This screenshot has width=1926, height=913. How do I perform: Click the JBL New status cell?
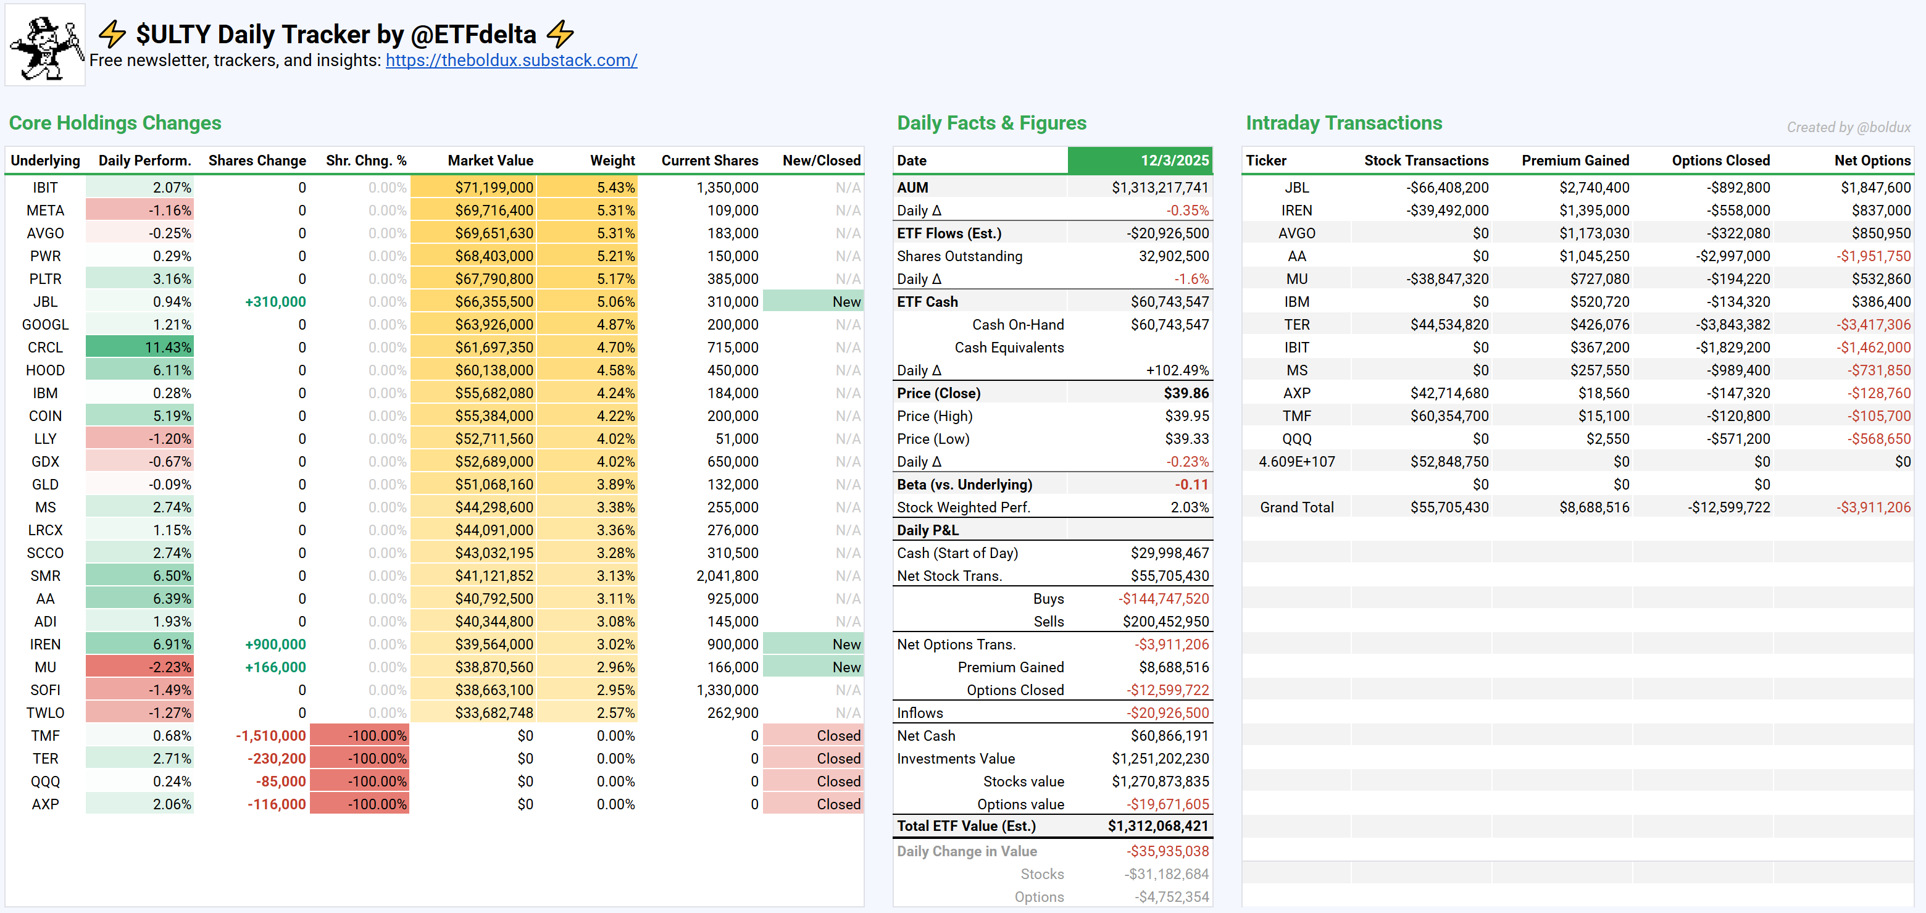[x=814, y=301]
